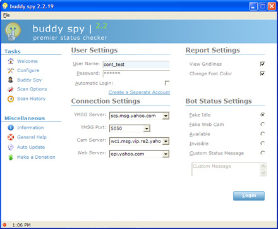The height and width of the screenshot is (229, 278).
Task: Open Auto Update
Action: pyautogui.click(x=31, y=147)
